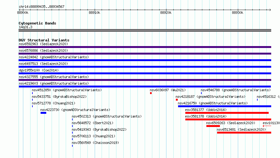
Task: Click the chr14:88899435..88934567 coordinates text
Action: point(42,7)
